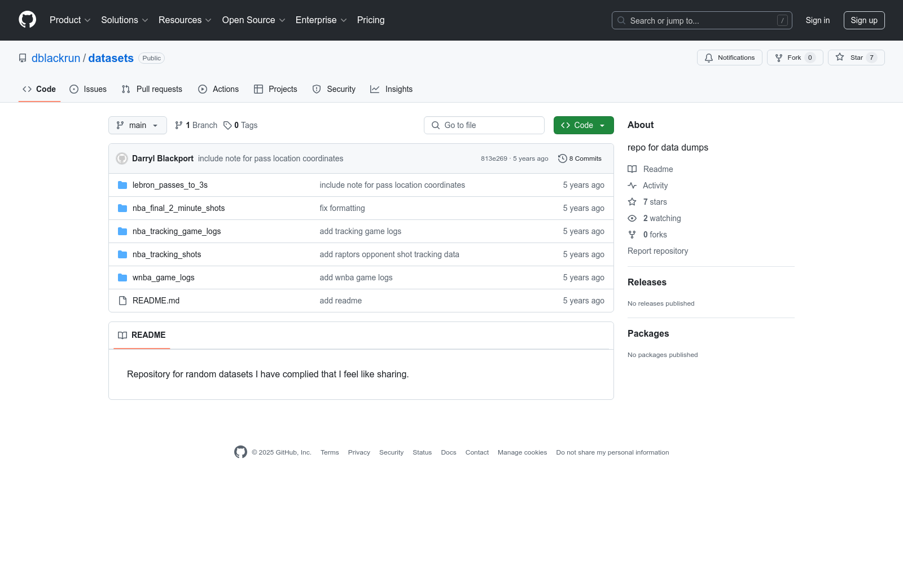Click the Notifications button

730,58
